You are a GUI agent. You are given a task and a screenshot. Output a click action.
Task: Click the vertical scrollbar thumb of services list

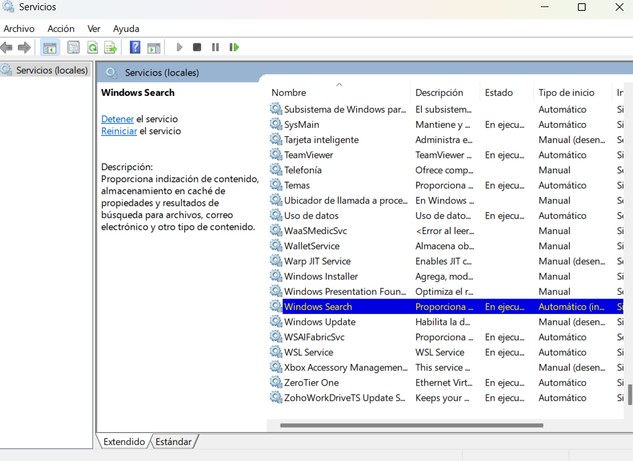[630, 395]
